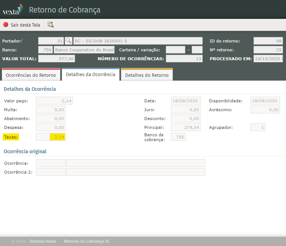Select the Data field with 18/08/2020

(186, 101)
